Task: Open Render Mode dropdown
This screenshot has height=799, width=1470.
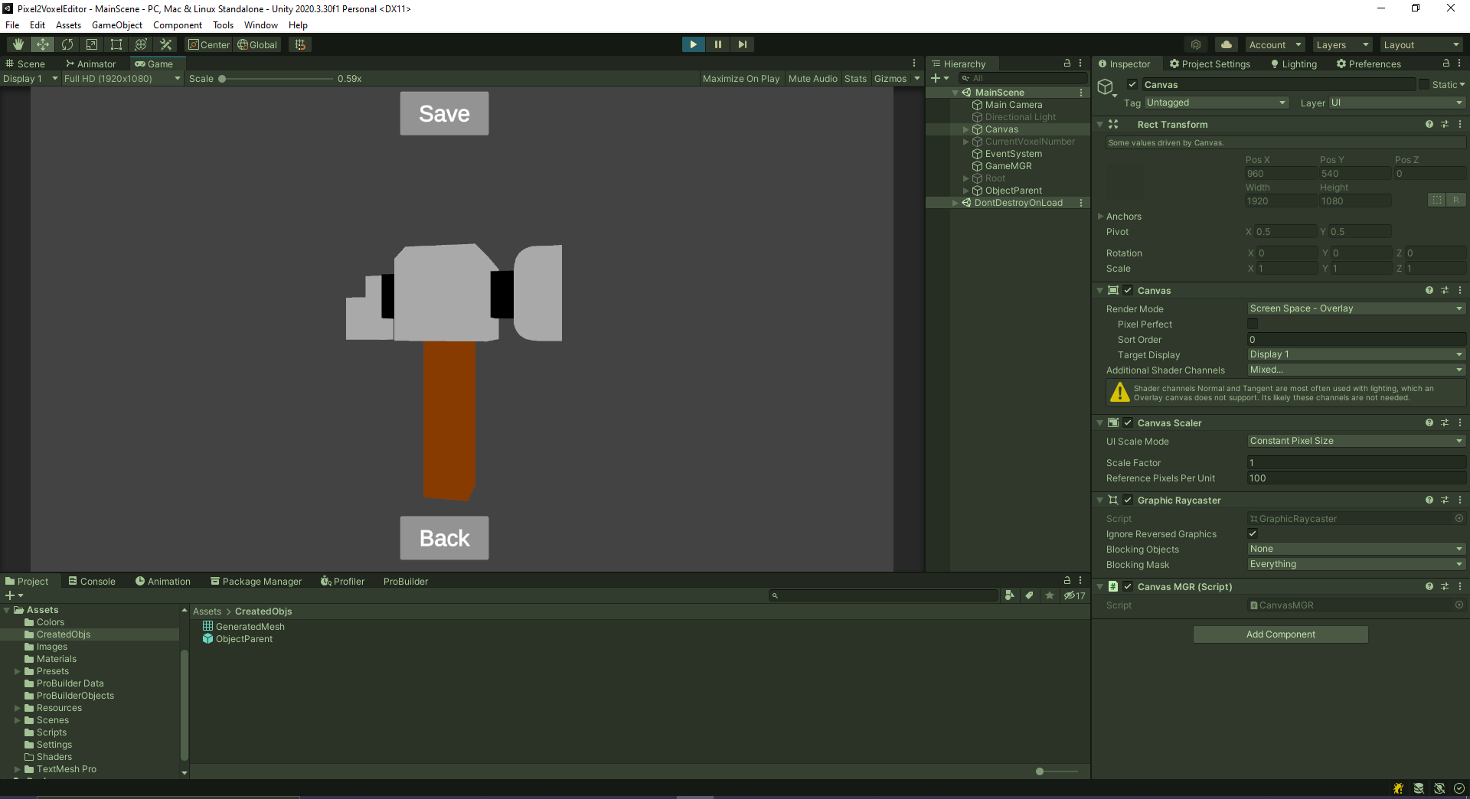Action: point(1357,309)
